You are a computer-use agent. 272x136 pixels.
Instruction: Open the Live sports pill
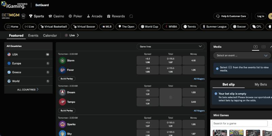tap(29, 27)
